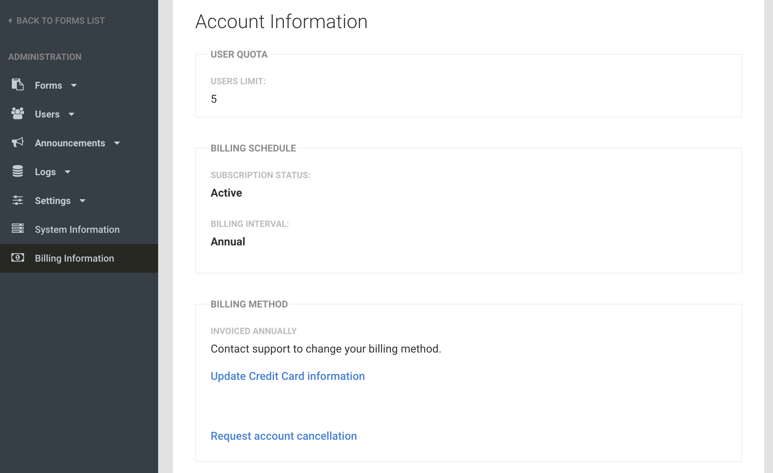Click the Announcements megaphone icon
773x473 pixels.
click(17, 142)
